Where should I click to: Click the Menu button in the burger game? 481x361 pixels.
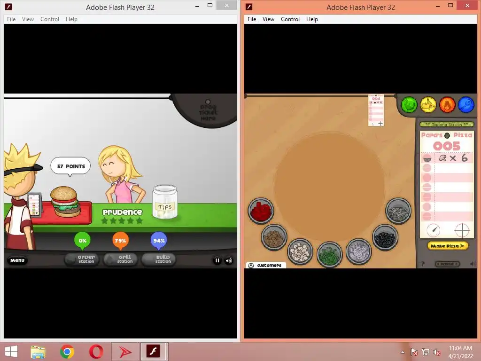17,260
